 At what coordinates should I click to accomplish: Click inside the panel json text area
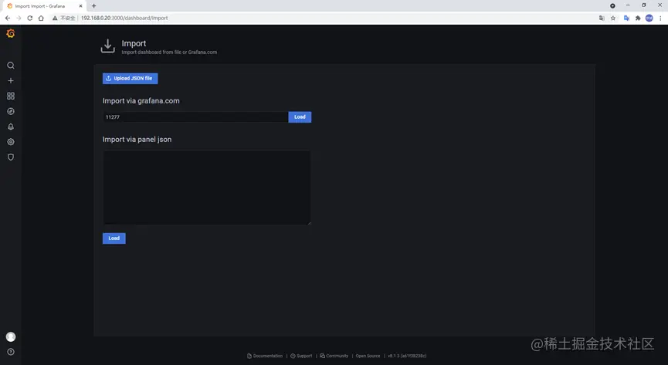click(207, 187)
